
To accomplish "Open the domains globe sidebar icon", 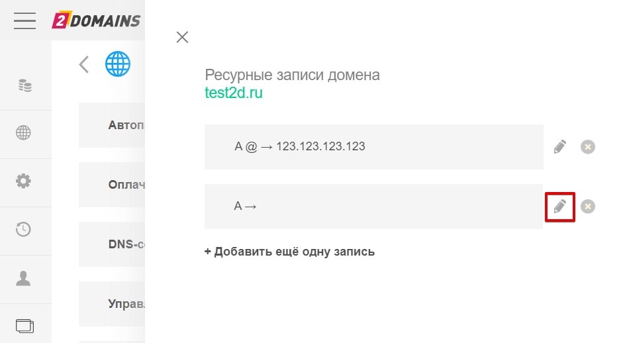I will click(24, 133).
